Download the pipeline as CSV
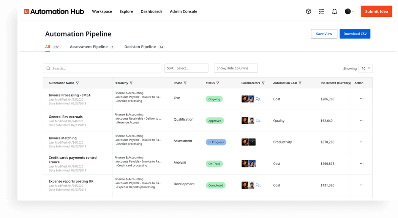Viewport: 398px width, 218px height. tap(355, 34)
